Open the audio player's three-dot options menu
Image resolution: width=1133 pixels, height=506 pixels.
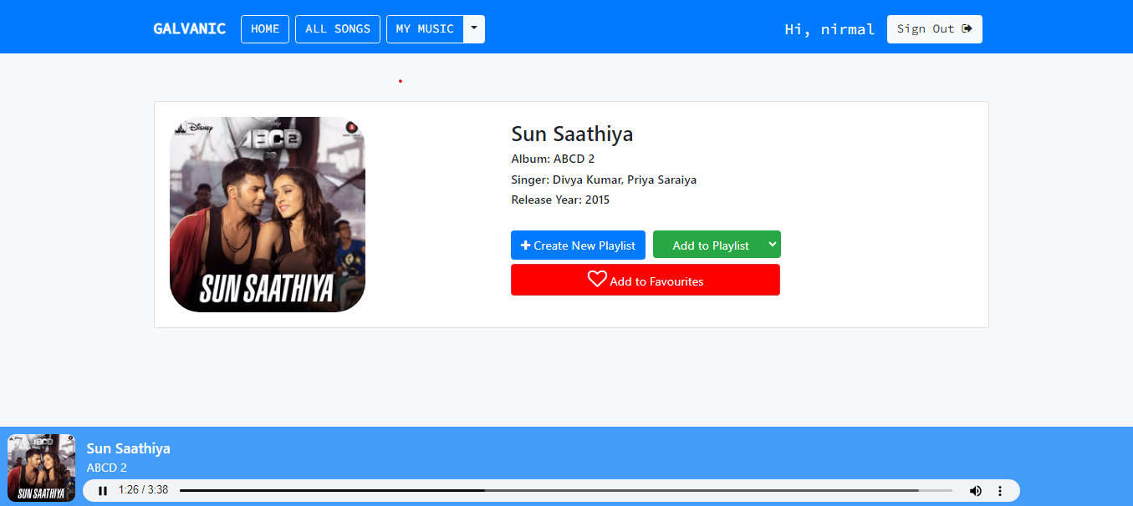[x=999, y=491]
